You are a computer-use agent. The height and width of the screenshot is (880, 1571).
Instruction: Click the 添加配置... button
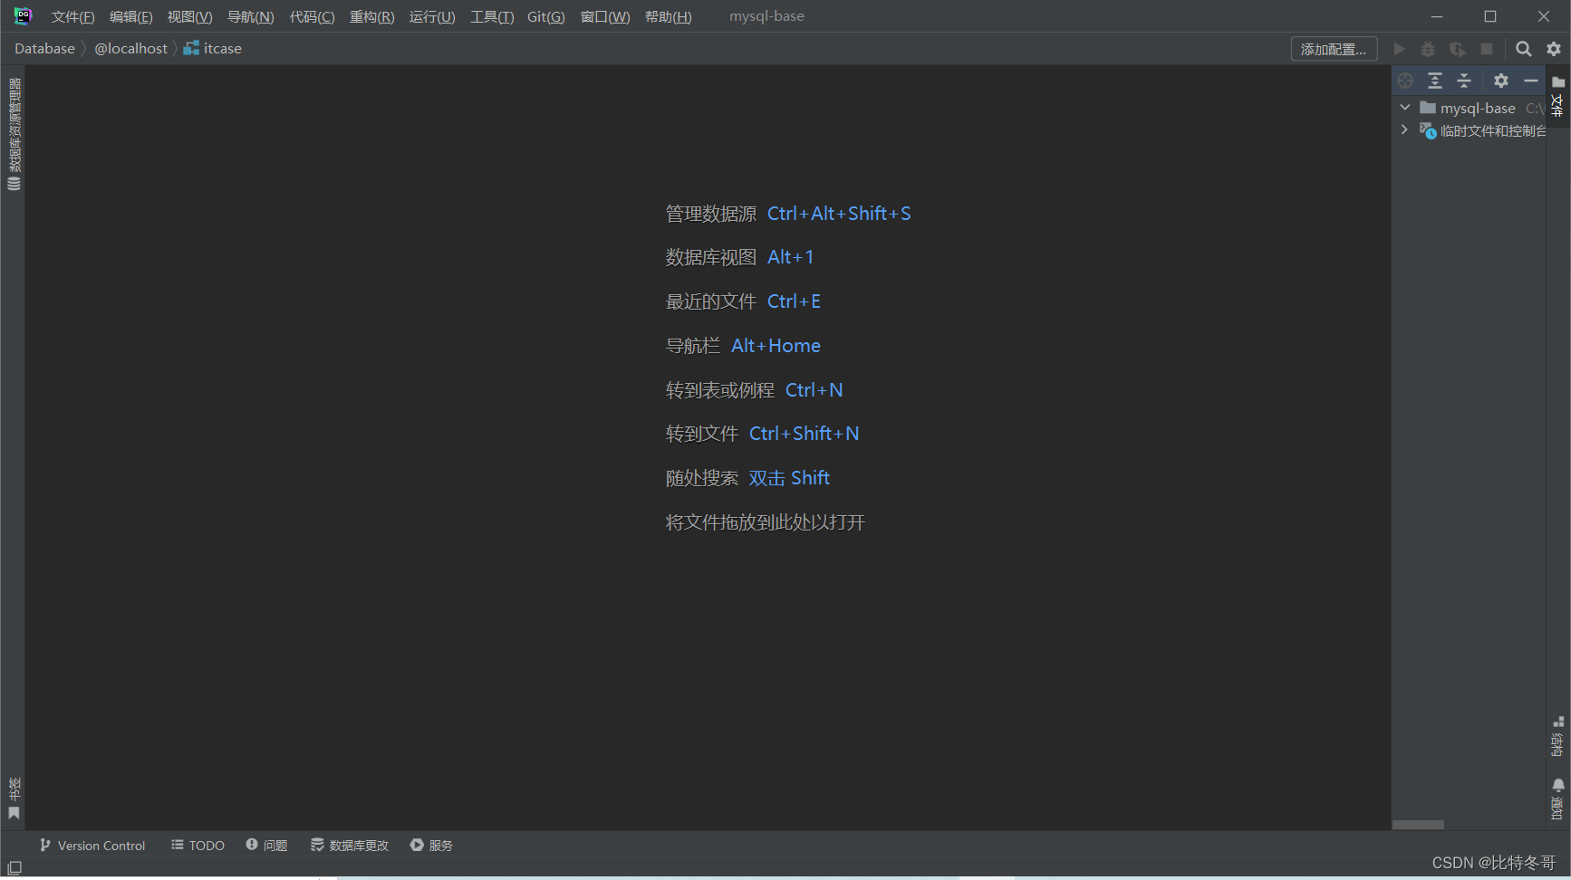(x=1334, y=49)
